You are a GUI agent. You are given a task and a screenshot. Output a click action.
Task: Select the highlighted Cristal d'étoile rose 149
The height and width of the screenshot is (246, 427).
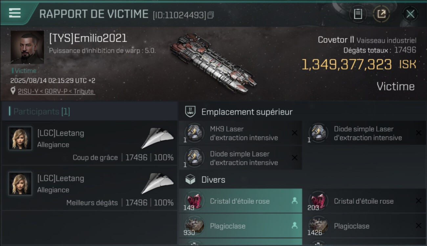(x=240, y=201)
